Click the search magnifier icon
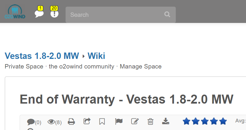 click(167, 15)
